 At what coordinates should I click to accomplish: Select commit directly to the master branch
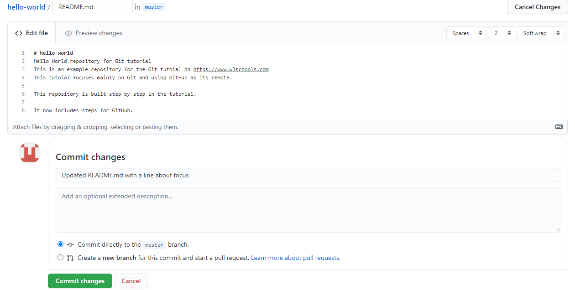click(60, 244)
